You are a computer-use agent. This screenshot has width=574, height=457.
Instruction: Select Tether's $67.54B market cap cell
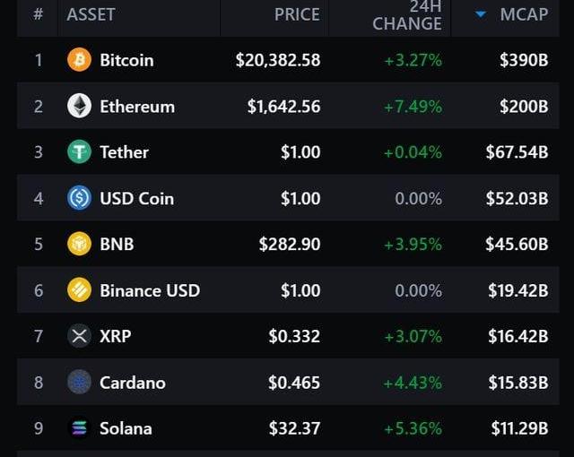pyautogui.click(x=517, y=152)
